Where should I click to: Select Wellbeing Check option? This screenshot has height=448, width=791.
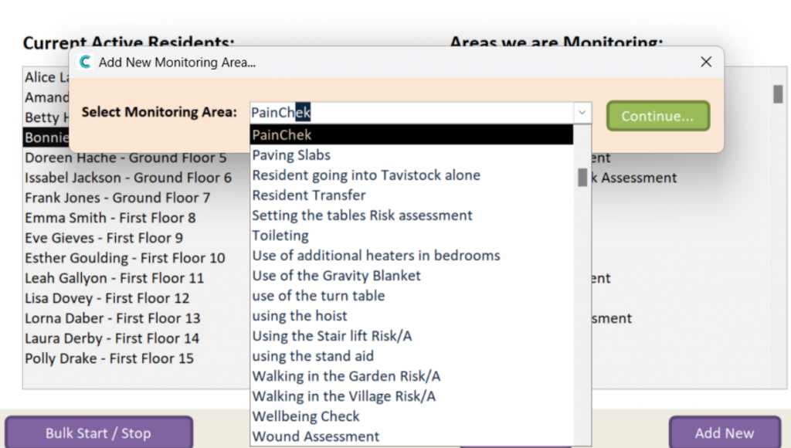tap(306, 416)
